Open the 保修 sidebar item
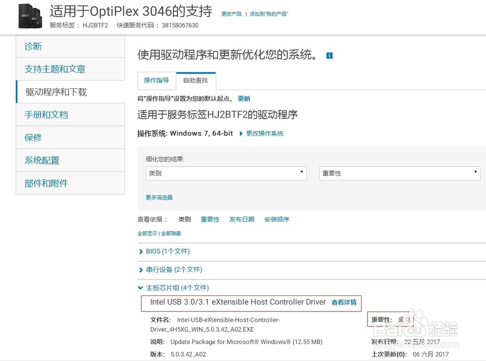The height and width of the screenshot is (361, 486). [70, 138]
